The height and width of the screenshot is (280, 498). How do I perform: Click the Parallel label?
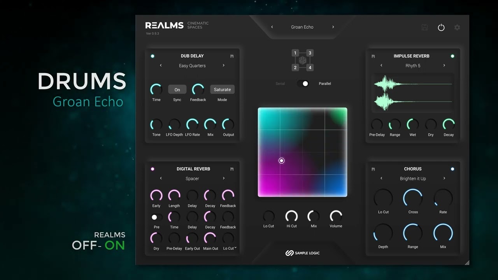[x=325, y=84]
